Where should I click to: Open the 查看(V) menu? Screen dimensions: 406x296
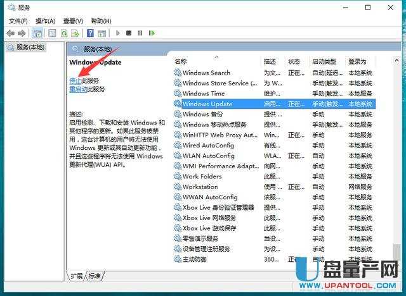pyautogui.click(x=73, y=21)
